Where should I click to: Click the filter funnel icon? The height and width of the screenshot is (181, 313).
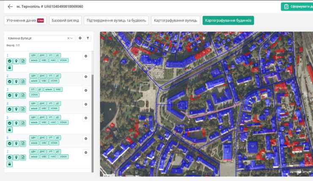point(88,38)
